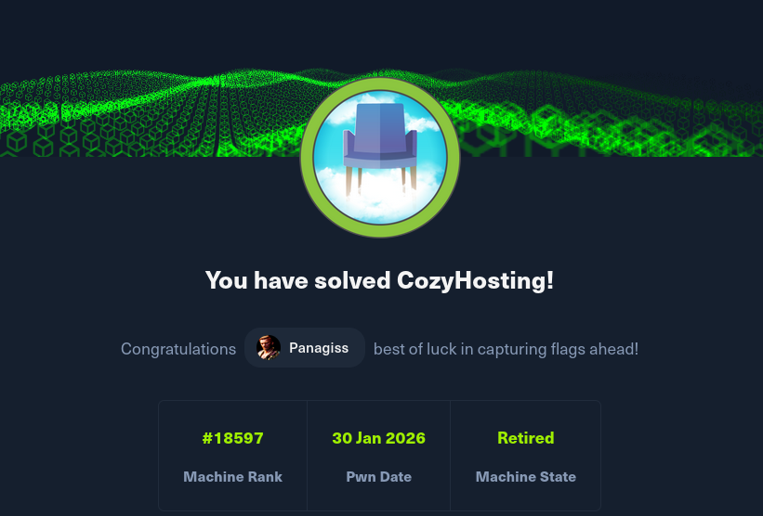Click "best of luck in capturing flags ahead!"
Viewport: 763px width, 516px height.
[x=506, y=349]
